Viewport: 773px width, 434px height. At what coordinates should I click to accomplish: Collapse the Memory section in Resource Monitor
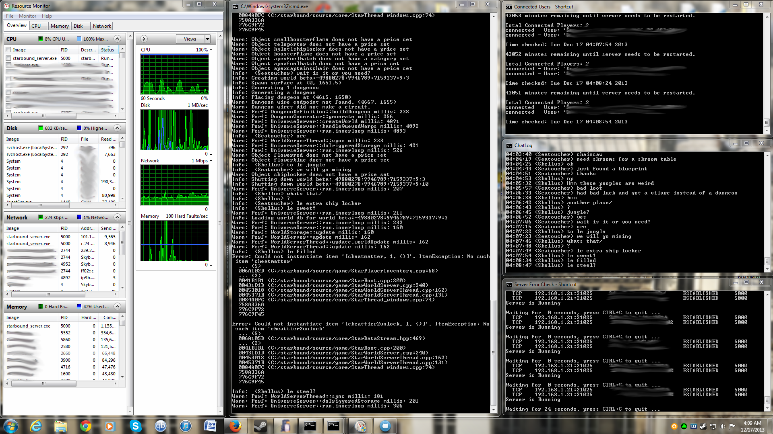point(117,307)
